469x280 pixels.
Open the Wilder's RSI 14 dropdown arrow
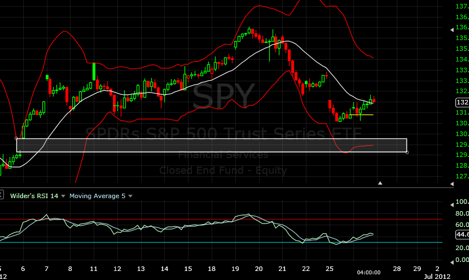tap(63, 196)
